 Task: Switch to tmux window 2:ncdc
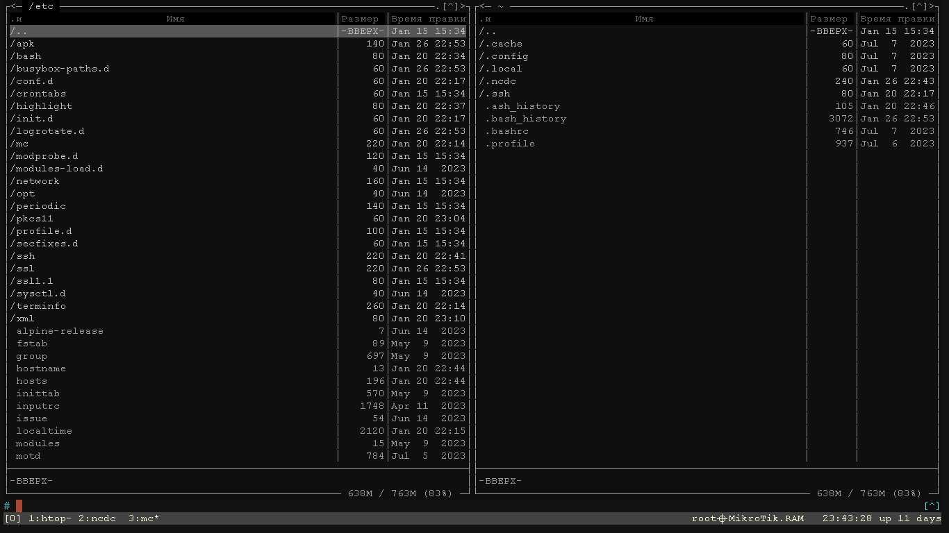click(97, 518)
